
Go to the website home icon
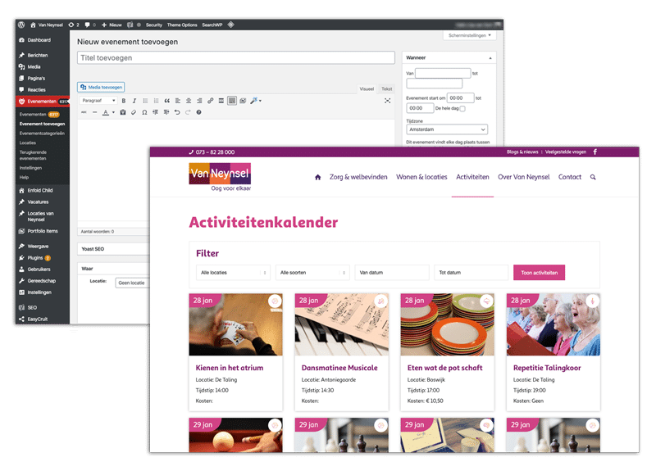point(318,177)
